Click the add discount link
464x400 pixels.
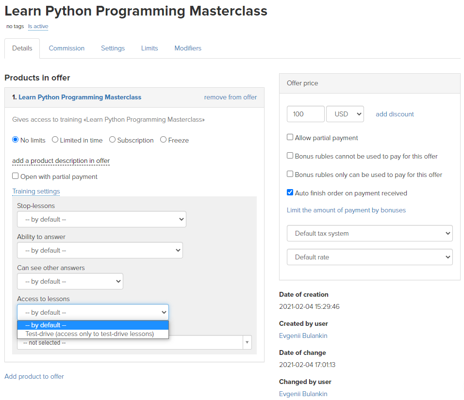395,114
